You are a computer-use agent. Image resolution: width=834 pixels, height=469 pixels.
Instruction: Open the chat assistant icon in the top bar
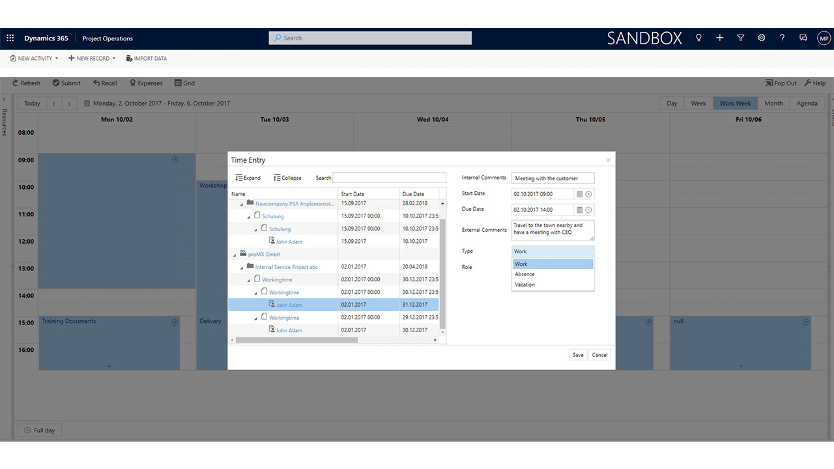tap(803, 38)
